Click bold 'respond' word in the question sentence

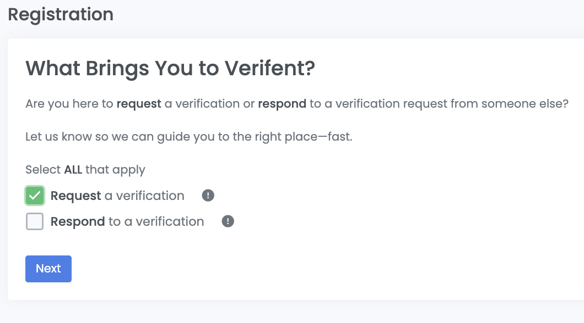pos(282,104)
